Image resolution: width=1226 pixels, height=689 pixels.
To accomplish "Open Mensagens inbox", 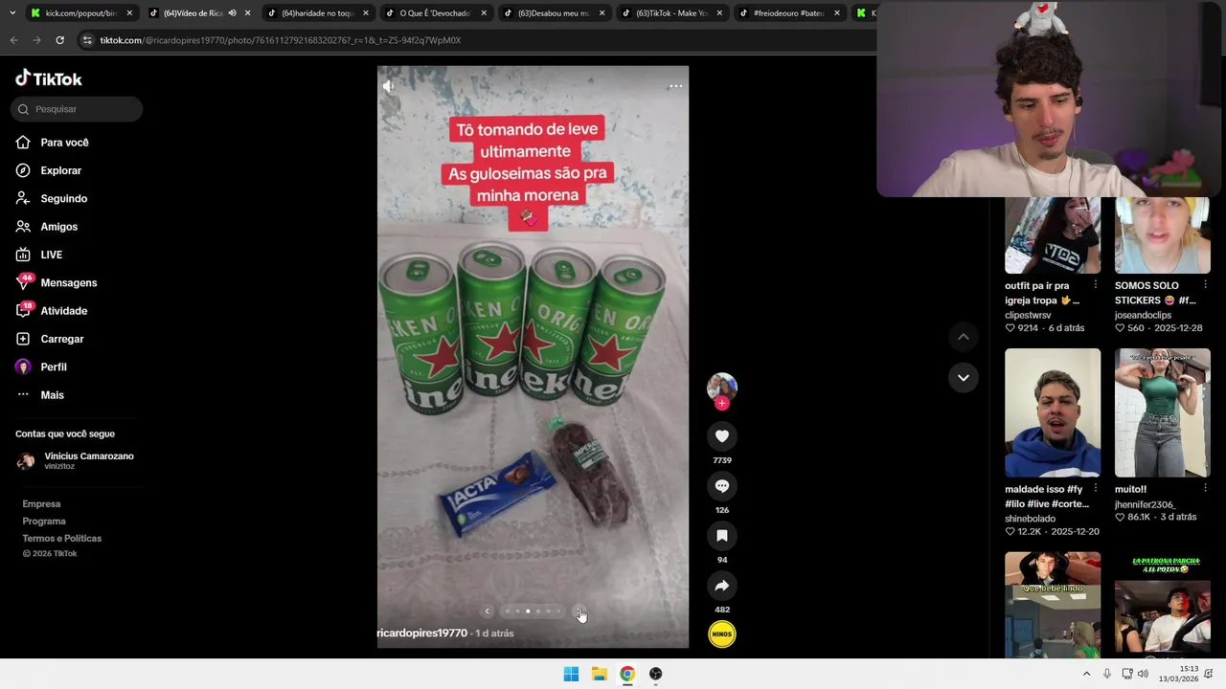I will (x=68, y=282).
